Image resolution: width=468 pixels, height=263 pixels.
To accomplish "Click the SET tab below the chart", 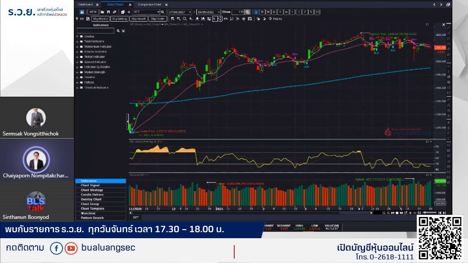I will tap(136, 217).
